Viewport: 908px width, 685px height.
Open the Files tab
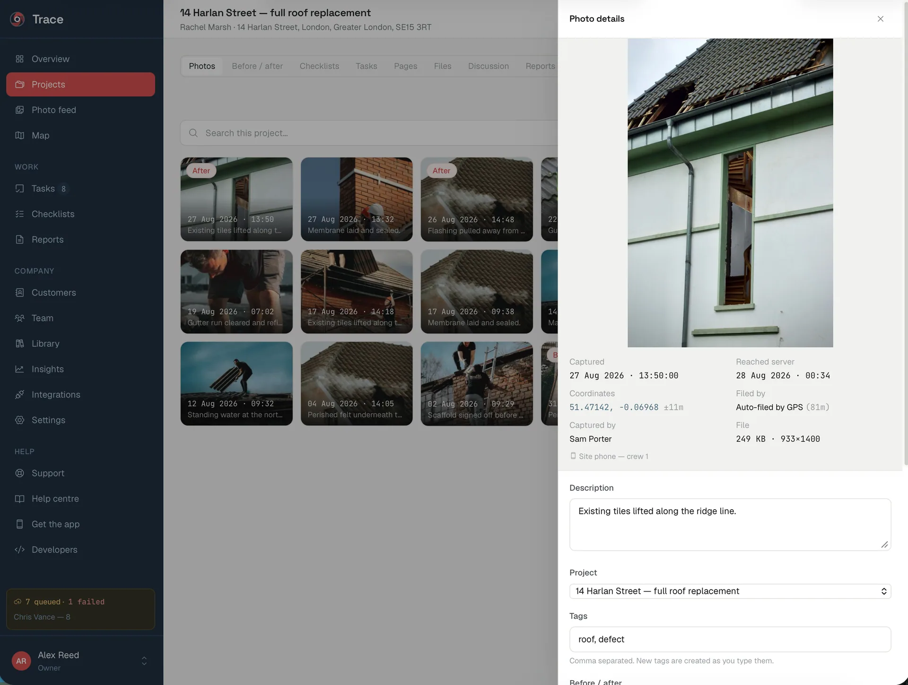click(443, 66)
